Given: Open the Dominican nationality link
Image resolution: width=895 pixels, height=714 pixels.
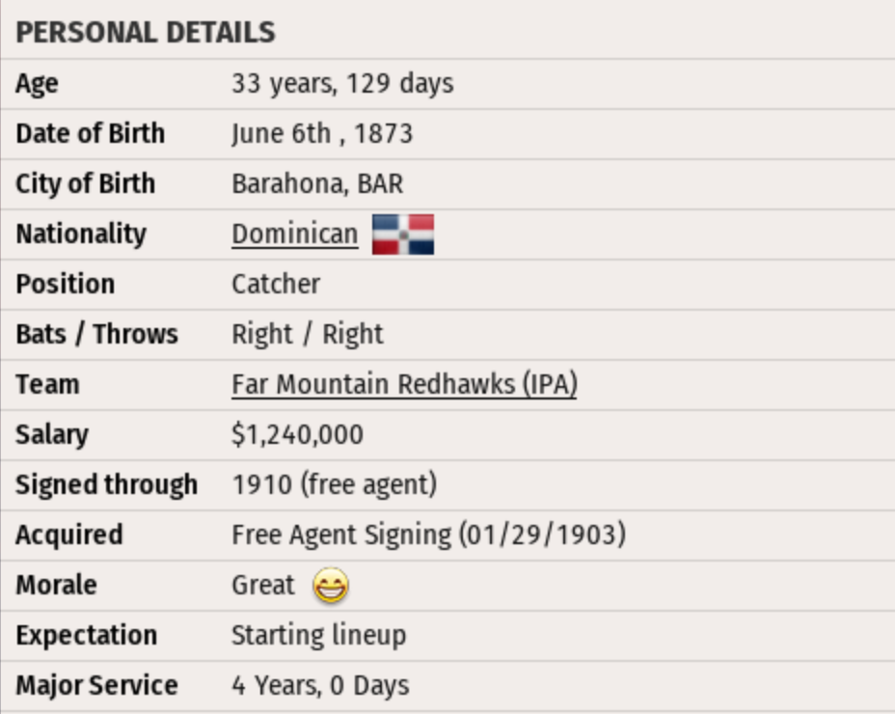Looking at the screenshot, I should click(294, 234).
